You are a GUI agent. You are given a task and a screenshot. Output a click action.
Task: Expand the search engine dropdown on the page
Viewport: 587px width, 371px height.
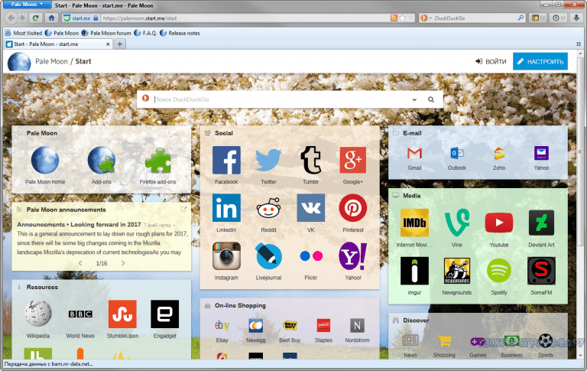[414, 99]
